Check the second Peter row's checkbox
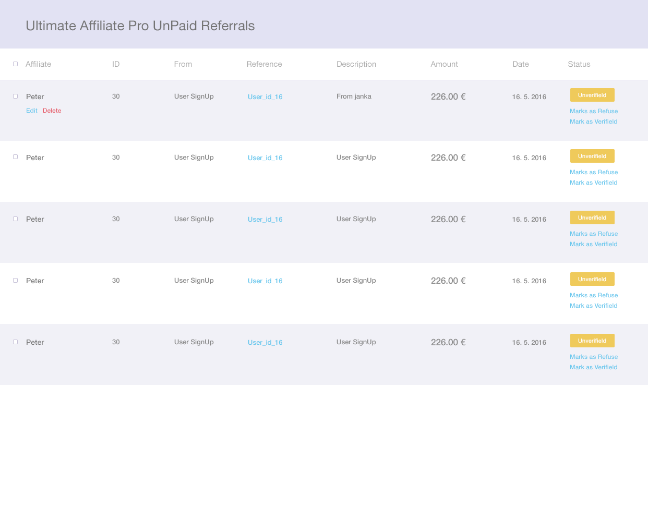The height and width of the screenshot is (508, 648). point(15,157)
